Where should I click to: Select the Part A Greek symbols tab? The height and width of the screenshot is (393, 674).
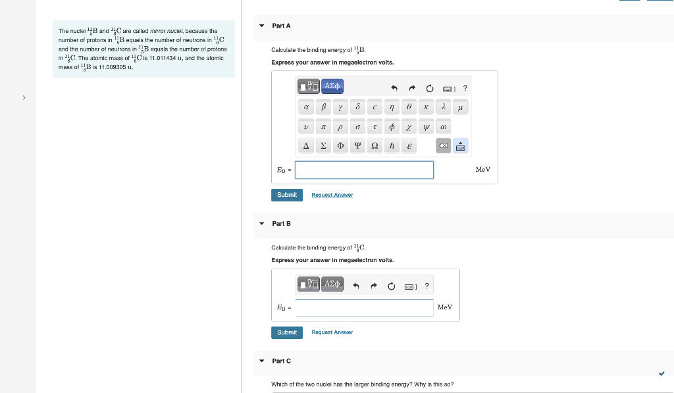point(332,86)
